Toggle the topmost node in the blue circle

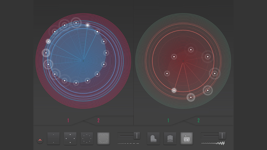76,23
